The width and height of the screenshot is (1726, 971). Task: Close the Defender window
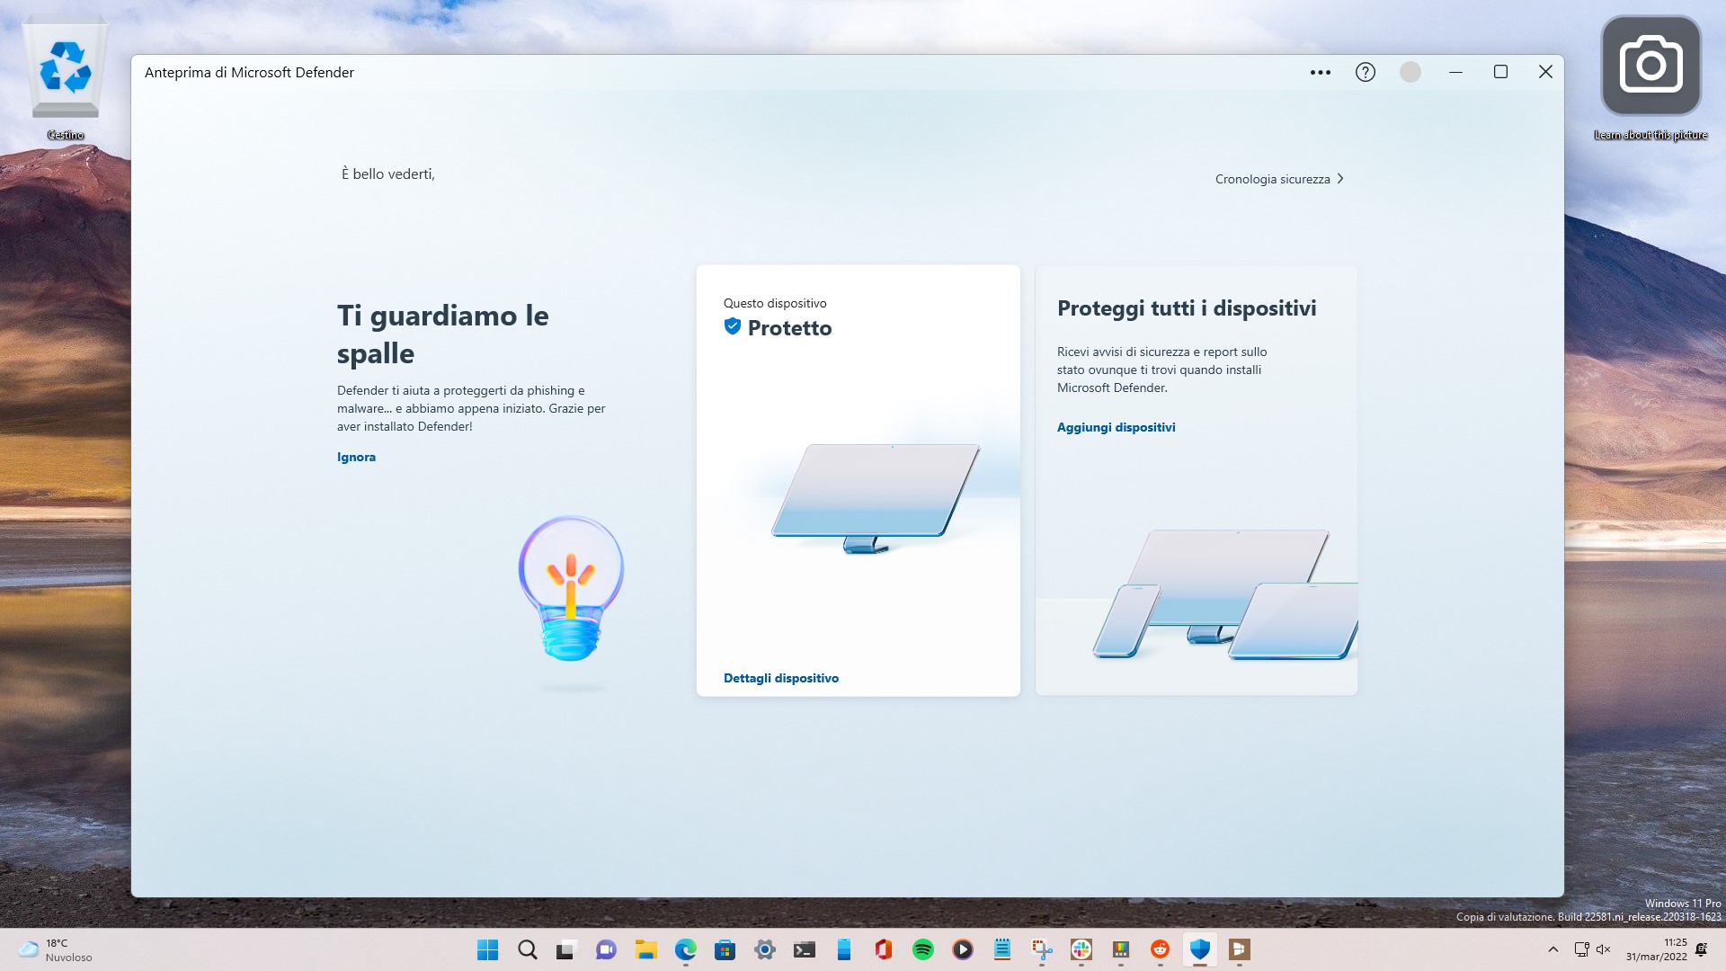click(1545, 72)
